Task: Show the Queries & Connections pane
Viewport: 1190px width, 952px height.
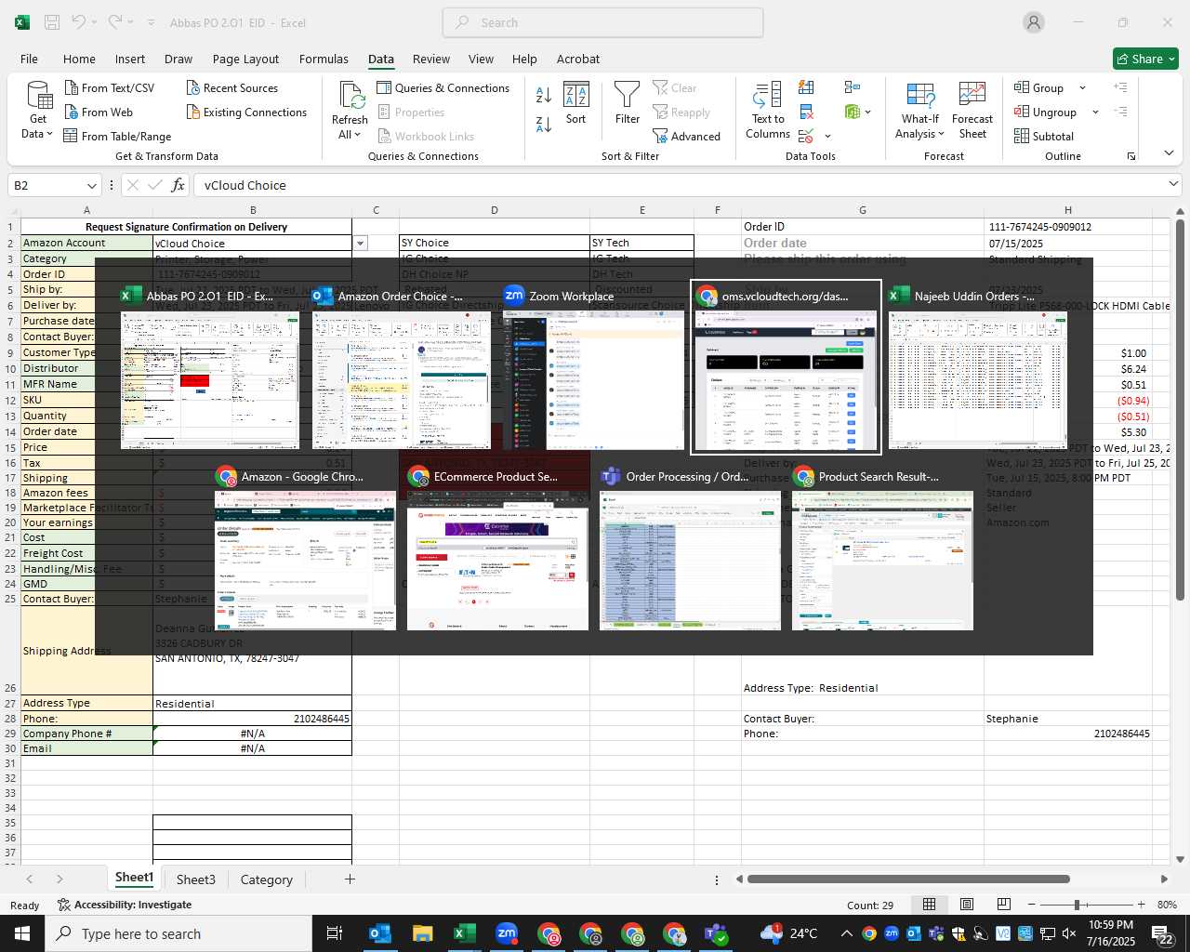Action: (x=443, y=87)
